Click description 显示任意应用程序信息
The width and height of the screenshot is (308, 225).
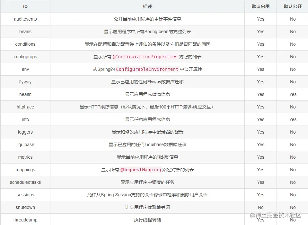coord(147,119)
